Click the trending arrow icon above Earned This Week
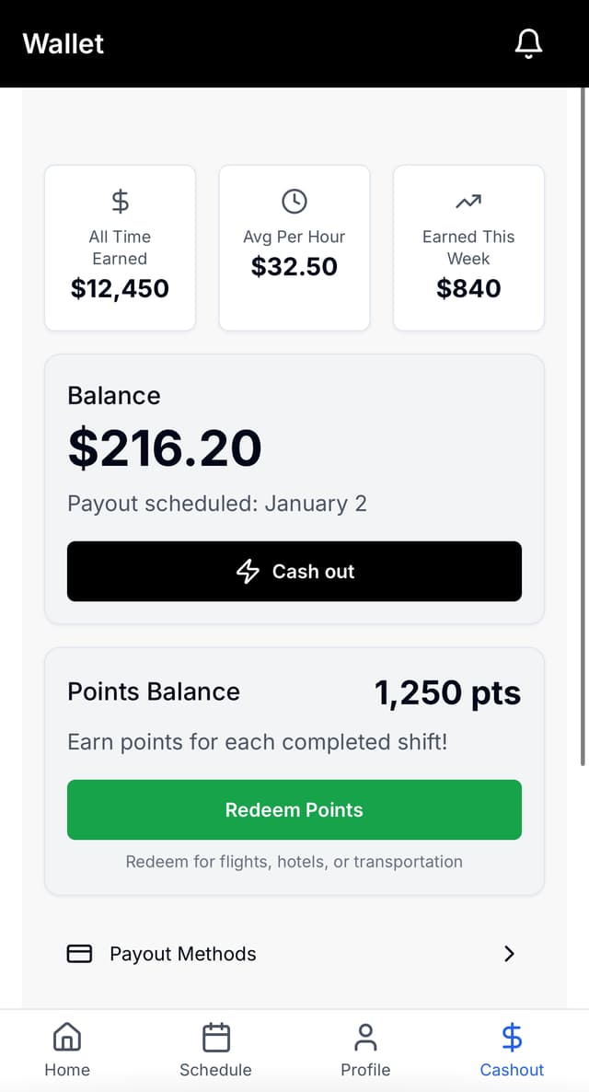The height and width of the screenshot is (1092, 589). point(468,200)
